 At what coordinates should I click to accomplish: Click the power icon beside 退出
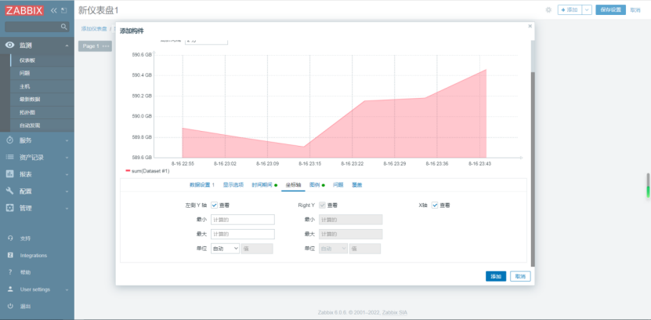pos(10,307)
